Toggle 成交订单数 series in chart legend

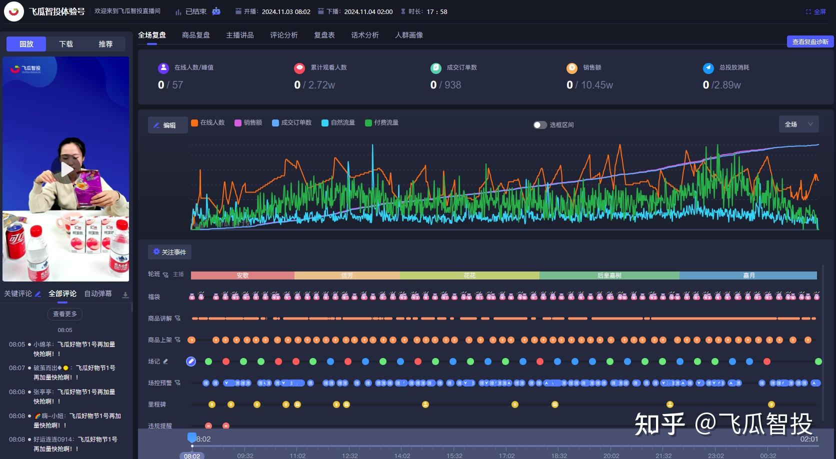pos(292,123)
